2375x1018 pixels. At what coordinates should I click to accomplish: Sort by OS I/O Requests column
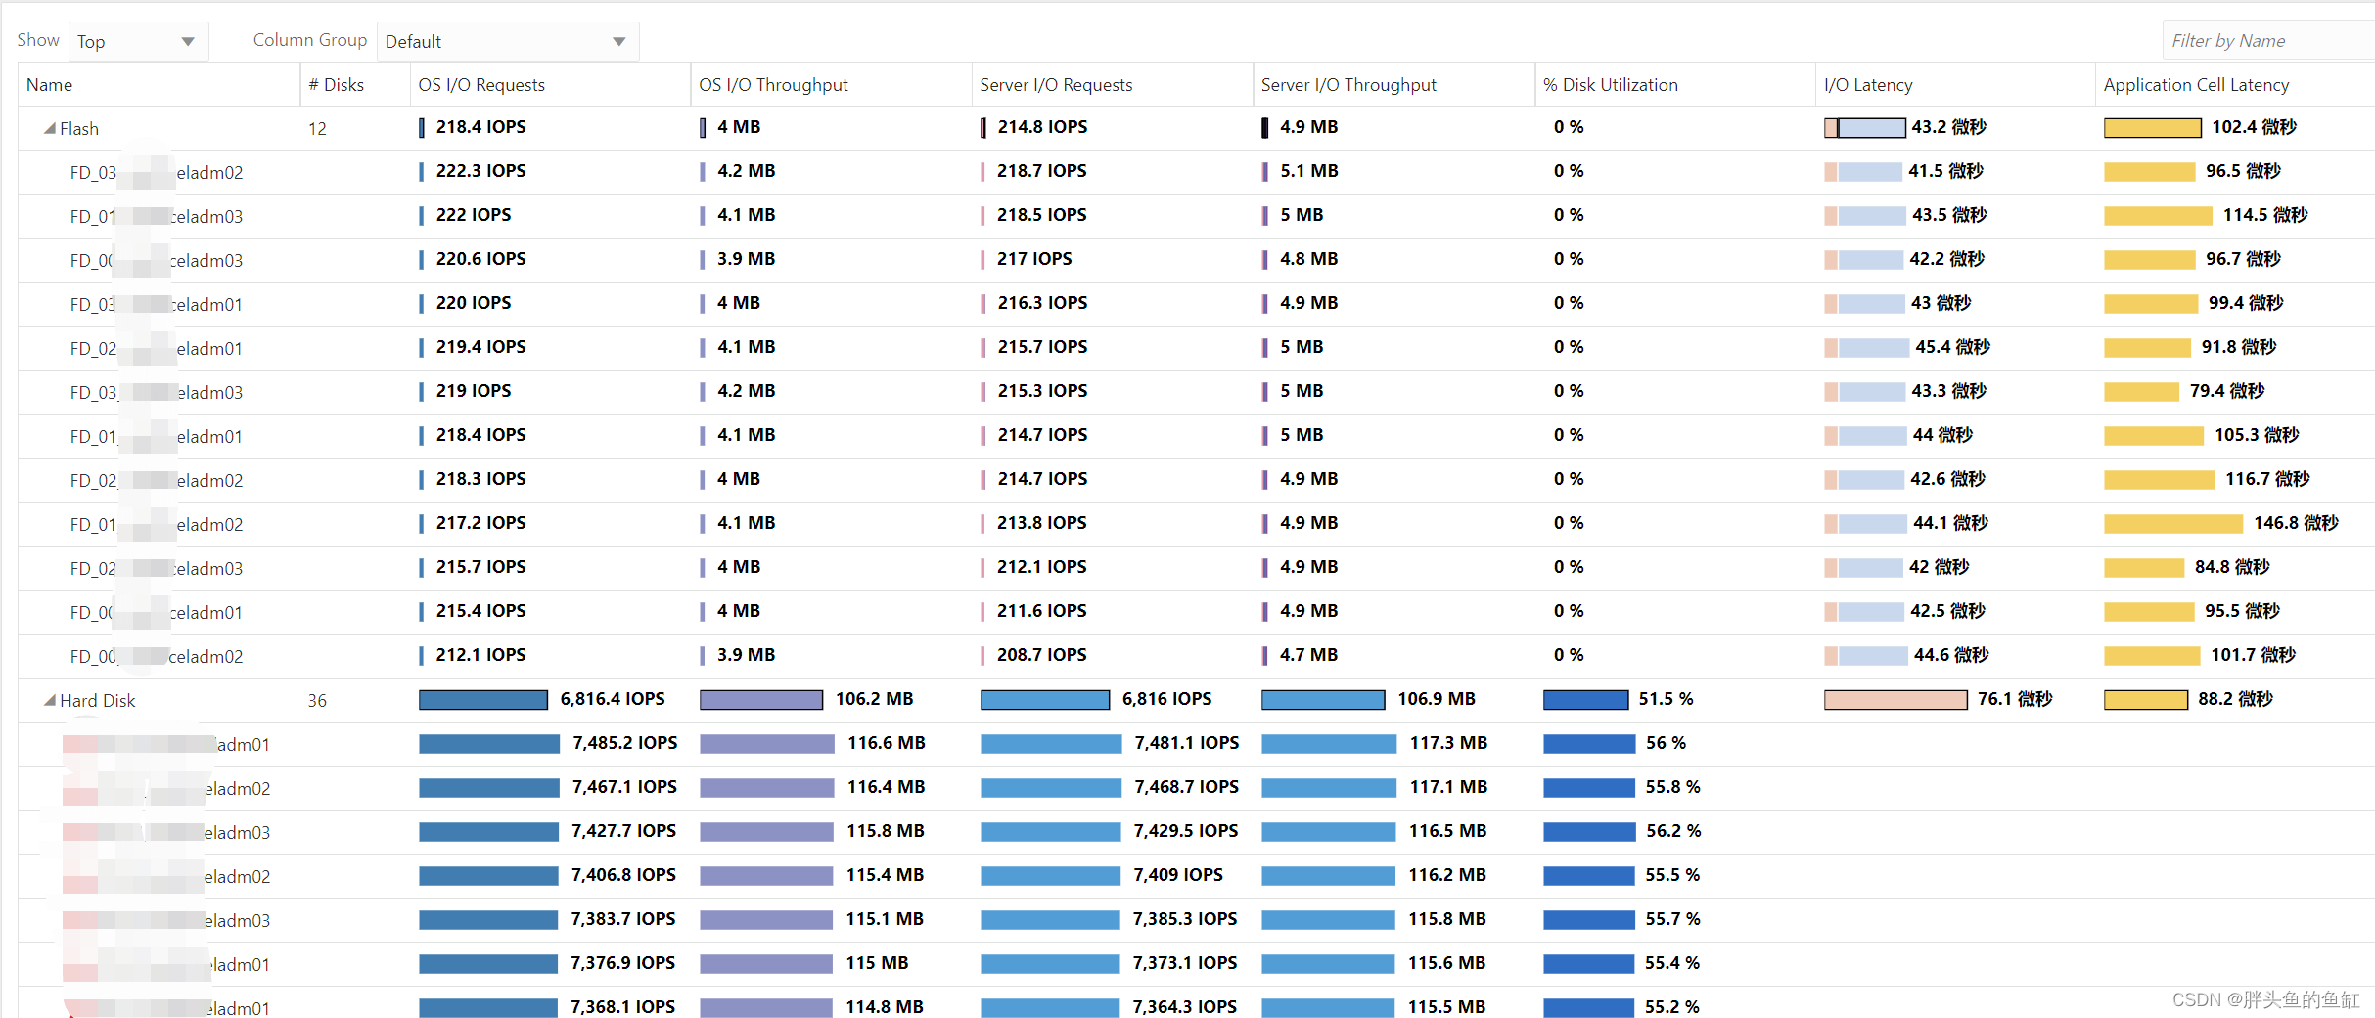tap(481, 85)
